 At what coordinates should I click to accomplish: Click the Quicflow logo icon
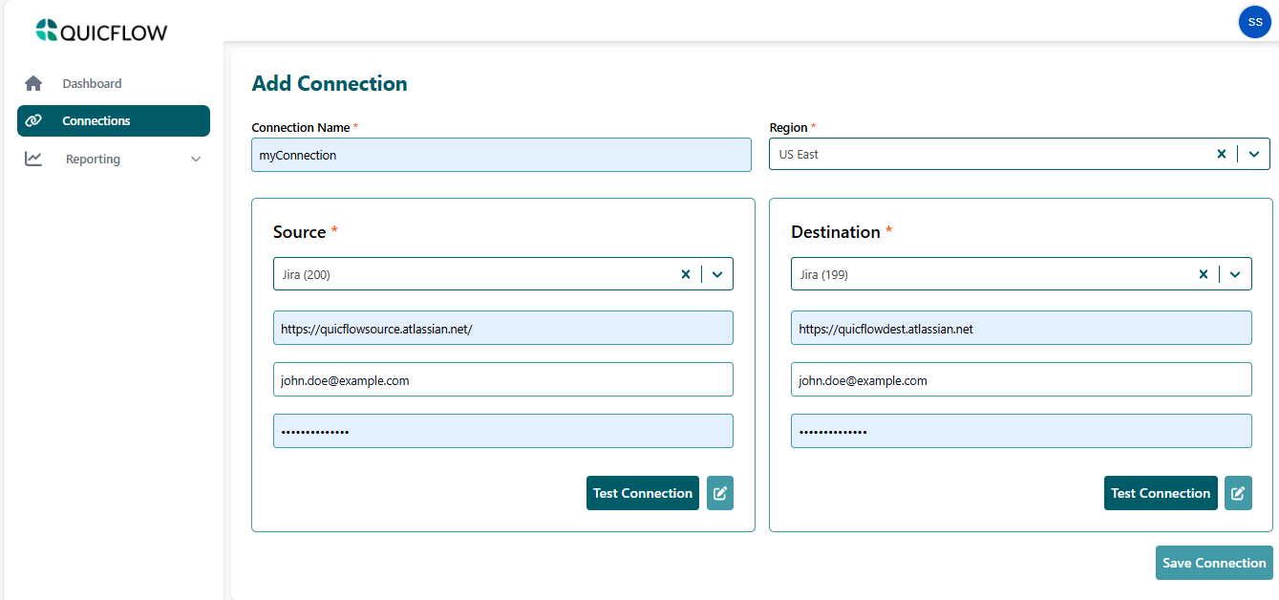[x=47, y=31]
